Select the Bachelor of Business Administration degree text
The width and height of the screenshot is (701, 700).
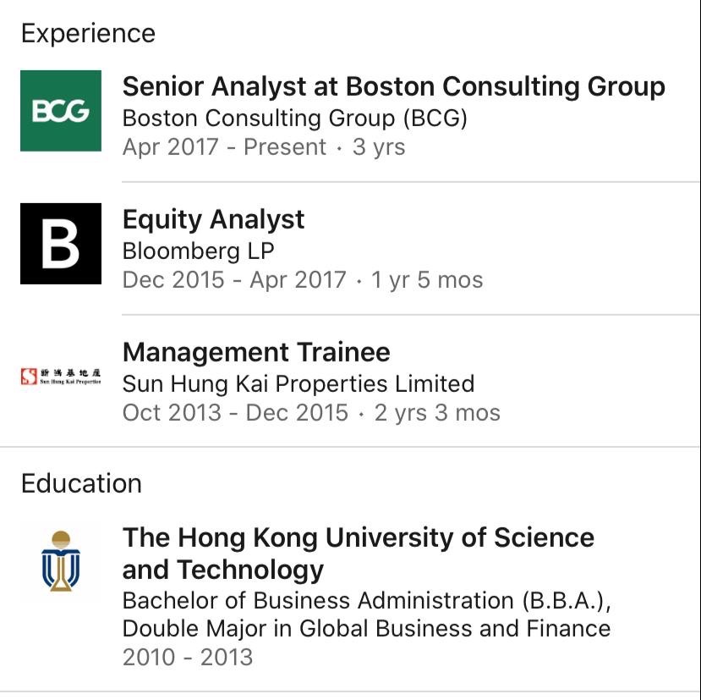coord(366,600)
